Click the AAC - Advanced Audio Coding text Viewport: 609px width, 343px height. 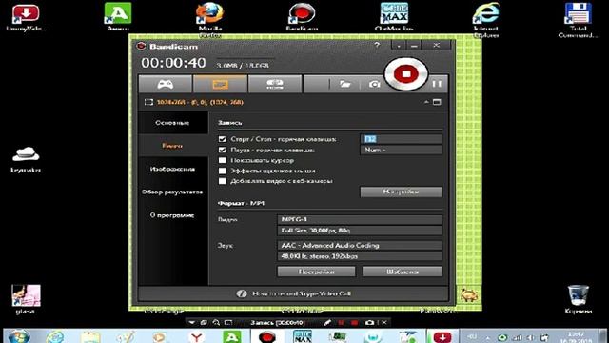pyautogui.click(x=330, y=246)
